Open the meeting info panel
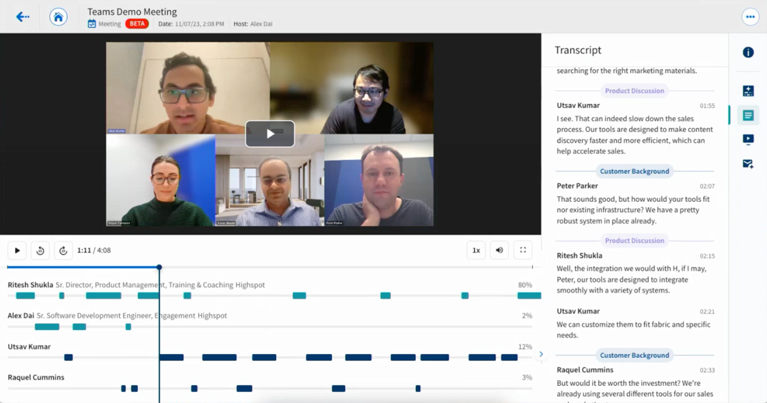The height and width of the screenshot is (403, 767). click(x=748, y=53)
